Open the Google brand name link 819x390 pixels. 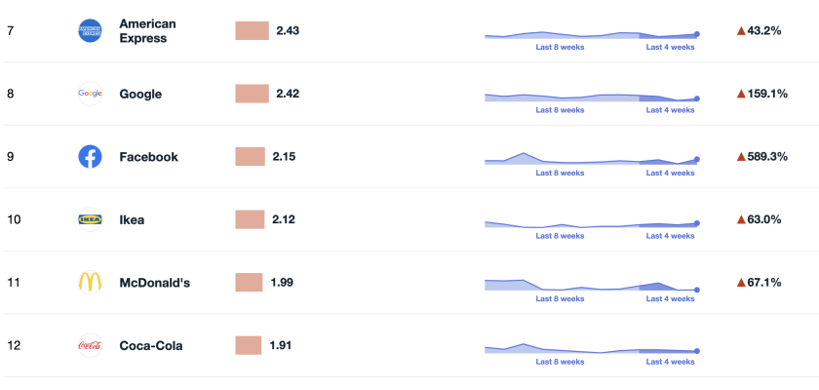click(140, 94)
